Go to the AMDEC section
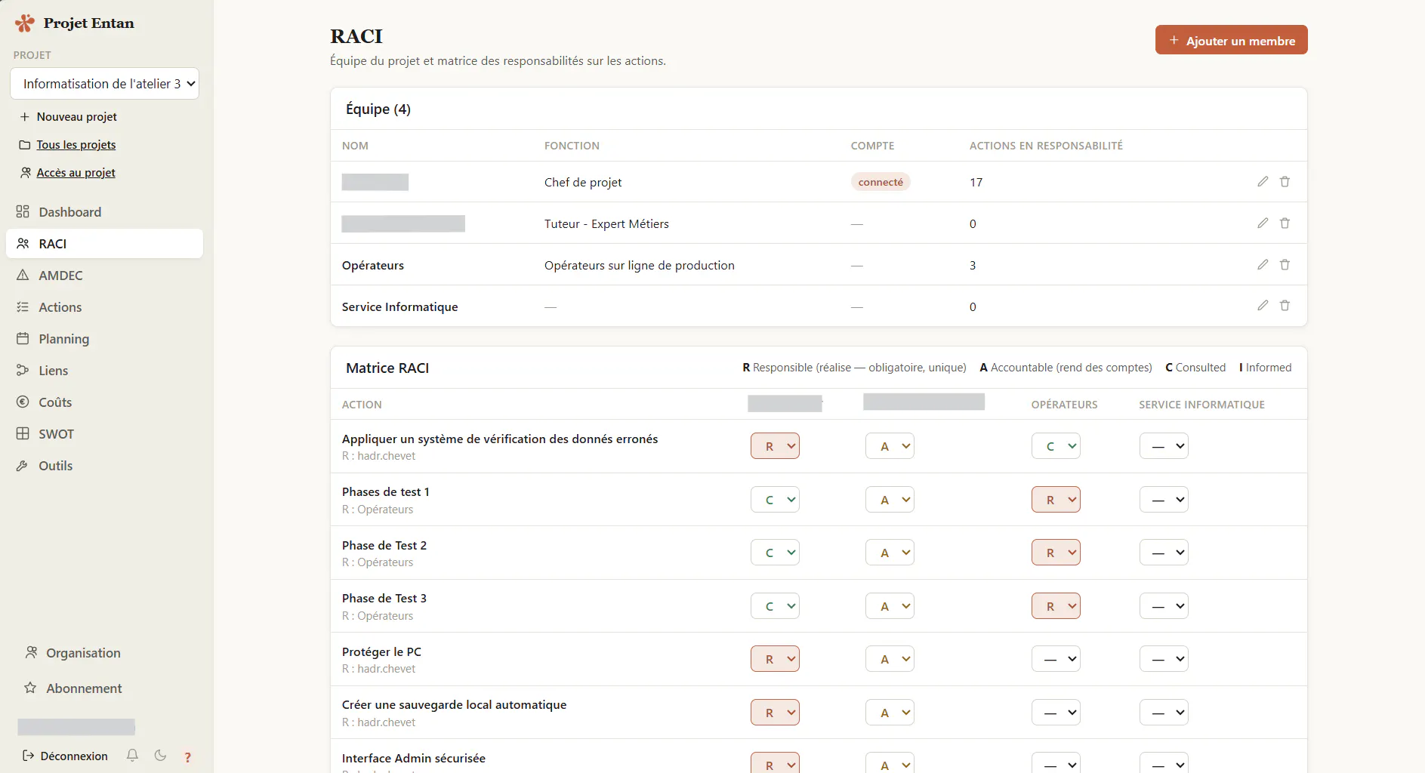Viewport: 1425px width, 773px height. [x=104, y=276]
